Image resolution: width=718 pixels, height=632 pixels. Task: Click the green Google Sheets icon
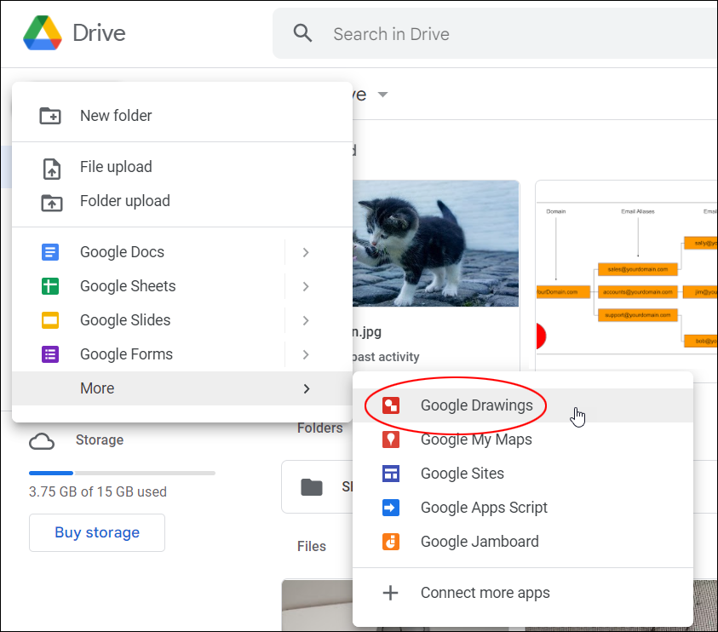pos(50,286)
